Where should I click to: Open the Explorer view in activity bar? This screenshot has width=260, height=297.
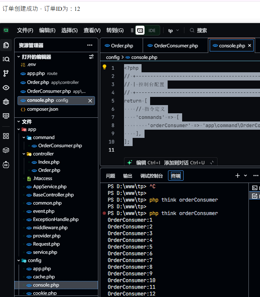point(6,45)
